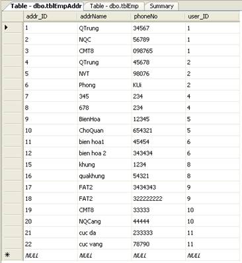Select the NQCang addrName cell

coord(104,221)
